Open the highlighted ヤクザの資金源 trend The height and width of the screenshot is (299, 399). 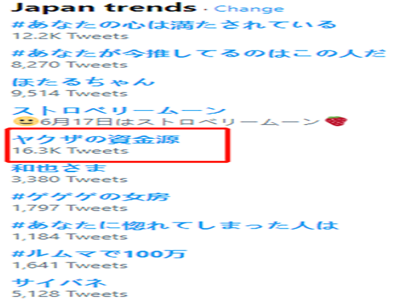tap(96, 139)
